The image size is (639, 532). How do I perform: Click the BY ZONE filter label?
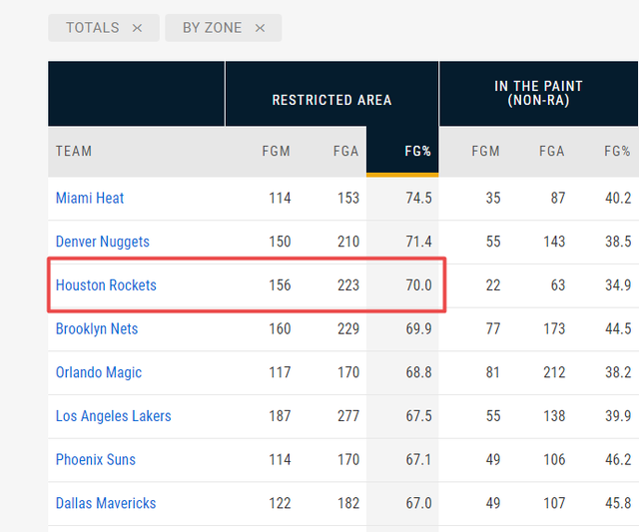(211, 28)
